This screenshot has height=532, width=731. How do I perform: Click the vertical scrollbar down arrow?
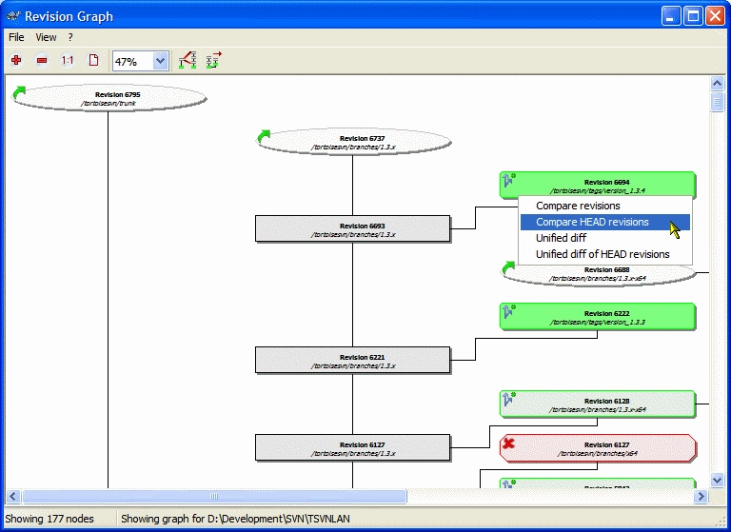point(718,481)
